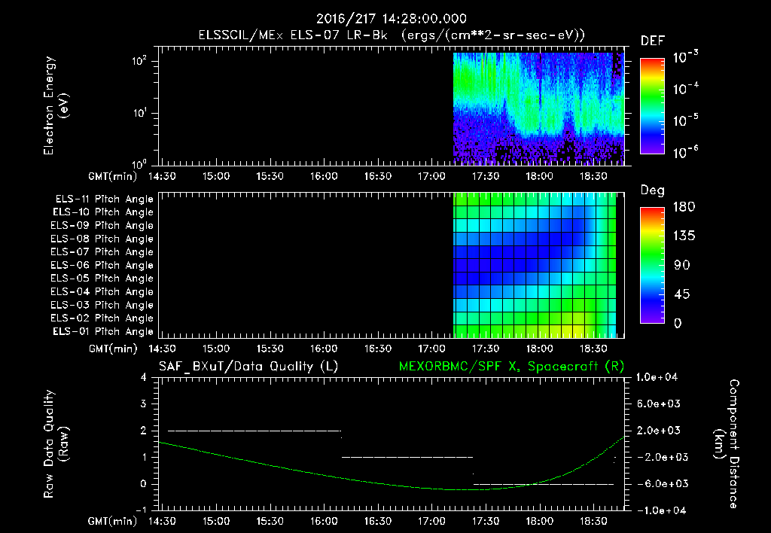Click 18:00 tick label on the bottom plot
771x533 pixels.
pos(539,521)
